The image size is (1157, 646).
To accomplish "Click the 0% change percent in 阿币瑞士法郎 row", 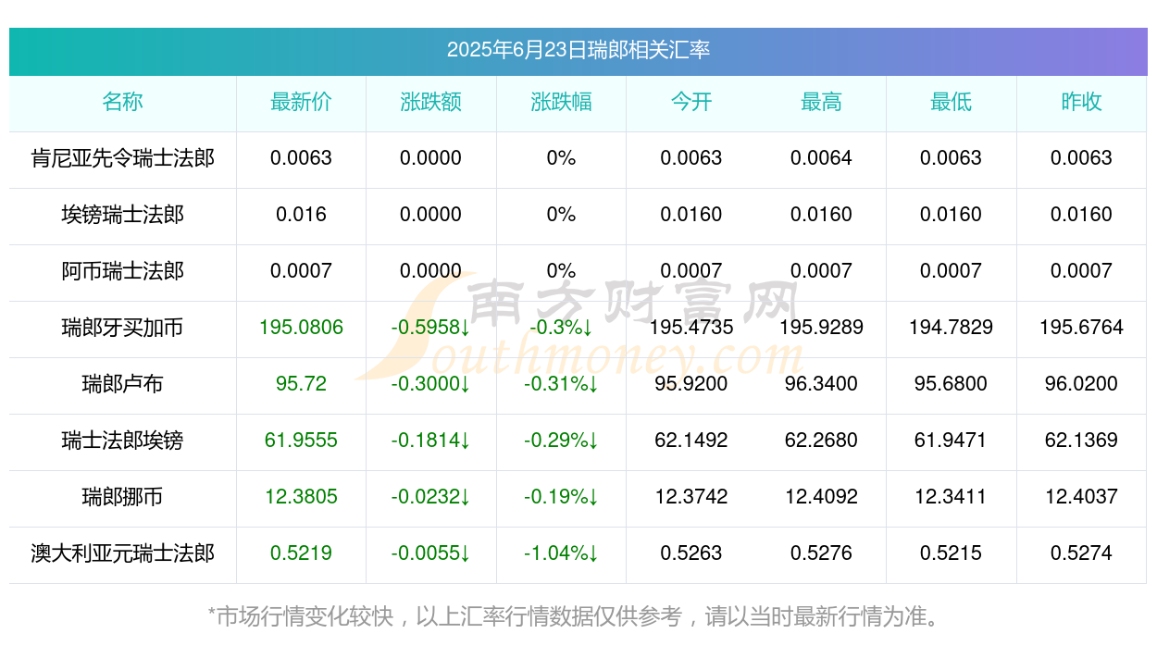I will point(561,271).
